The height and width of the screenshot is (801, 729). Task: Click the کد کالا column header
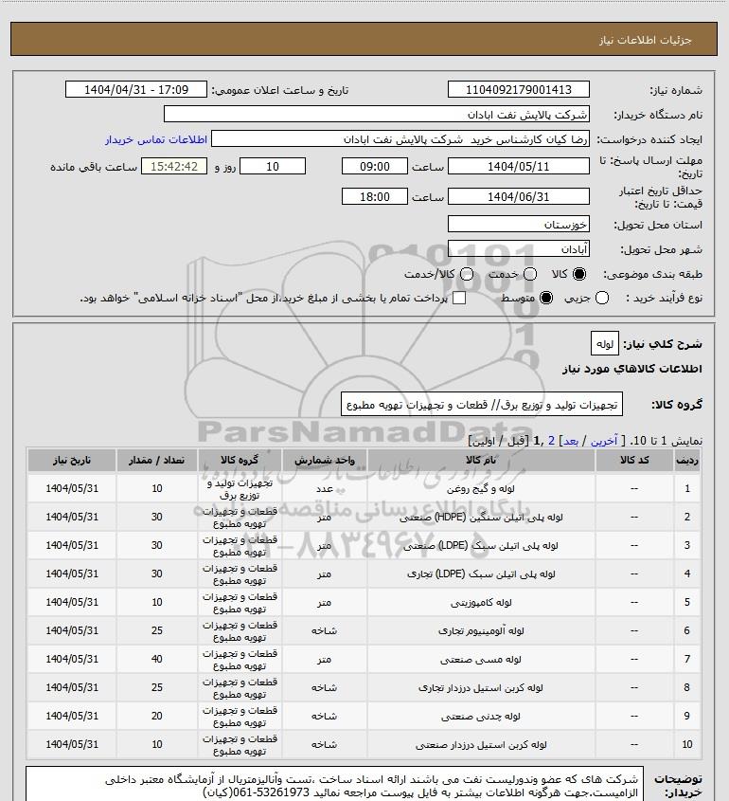coord(634,461)
